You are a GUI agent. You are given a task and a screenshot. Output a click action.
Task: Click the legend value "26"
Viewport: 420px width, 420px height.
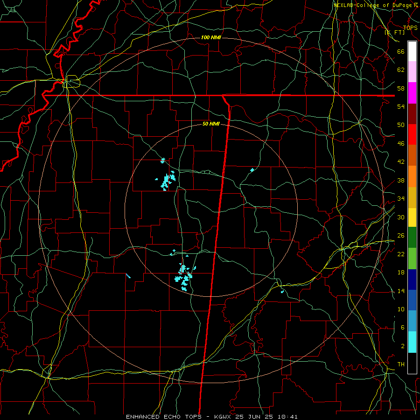(401, 236)
